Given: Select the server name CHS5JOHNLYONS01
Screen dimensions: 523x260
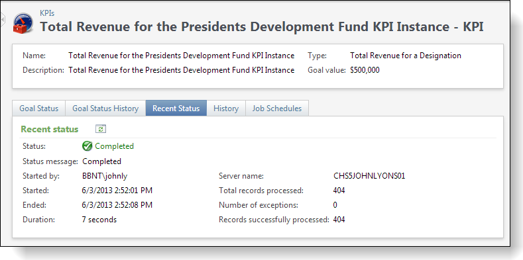Looking at the screenshot, I should [369, 176].
